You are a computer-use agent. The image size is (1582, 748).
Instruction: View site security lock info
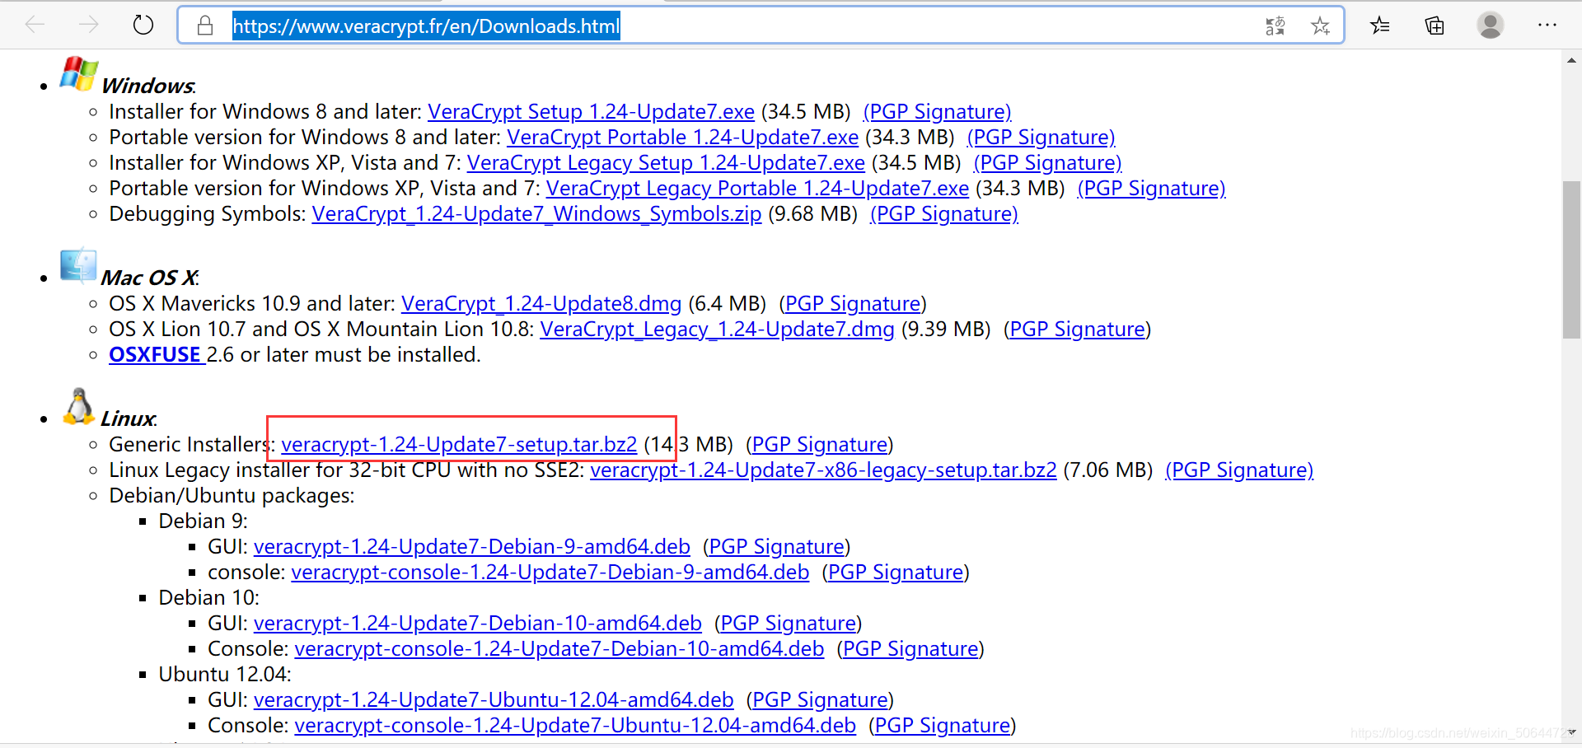tap(205, 26)
